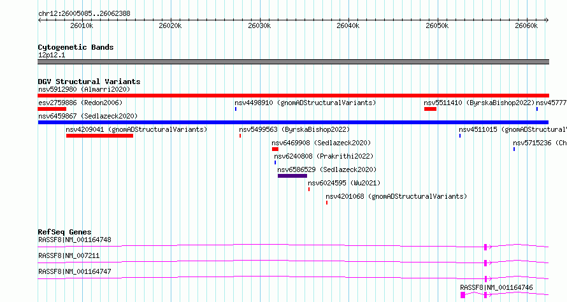The width and height of the screenshot is (567, 302).
Task: Open the nsv5715236 variant label
Action: pyautogui.click(x=540, y=143)
